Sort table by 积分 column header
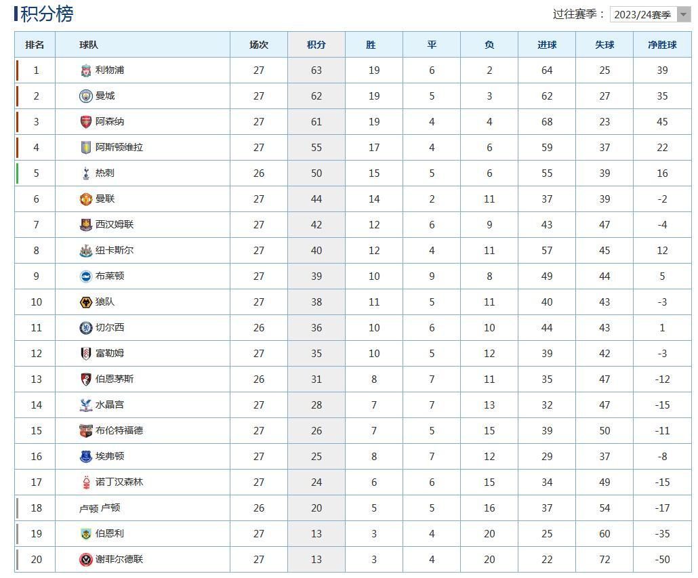 coord(316,45)
